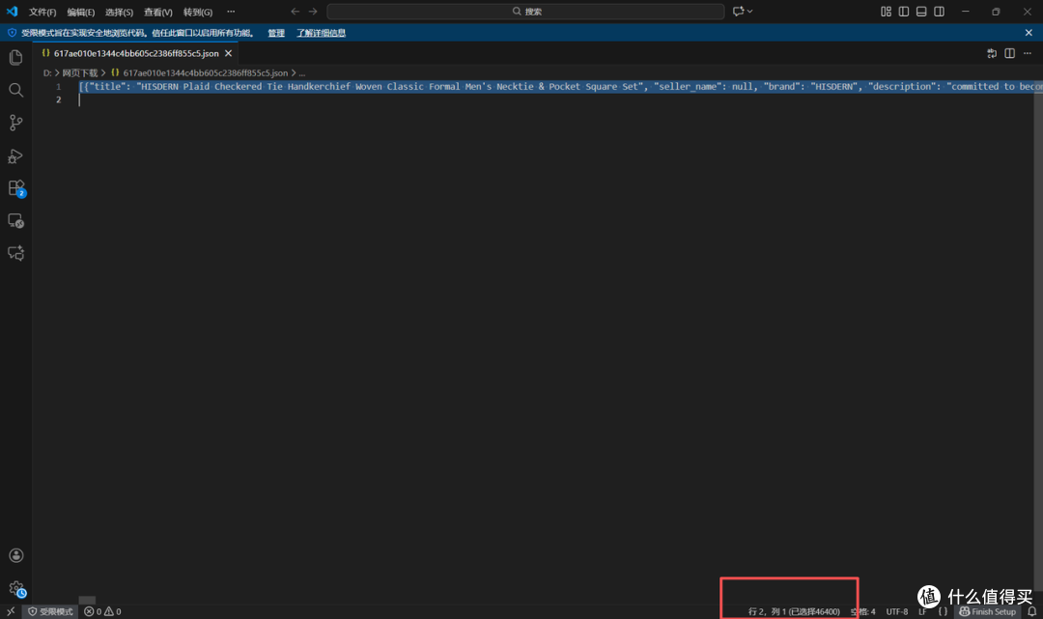This screenshot has width=1043, height=619.
Task: Open the Search view in activity bar
Action: coord(16,90)
